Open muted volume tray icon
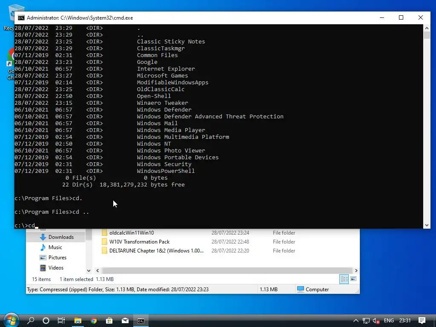436x327 pixels. (376, 321)
